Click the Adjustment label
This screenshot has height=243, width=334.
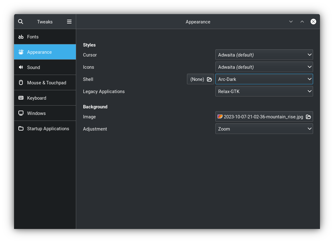point(95,129)
